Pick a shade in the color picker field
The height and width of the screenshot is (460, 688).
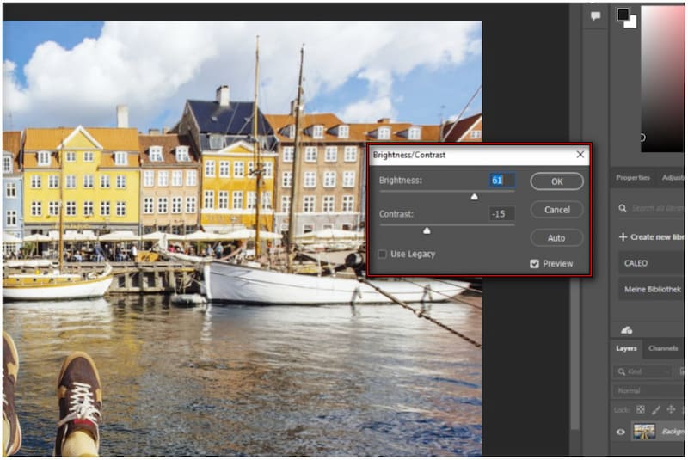(662, 79)
